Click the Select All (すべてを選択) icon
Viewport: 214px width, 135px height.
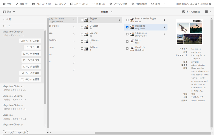(183, 12)
